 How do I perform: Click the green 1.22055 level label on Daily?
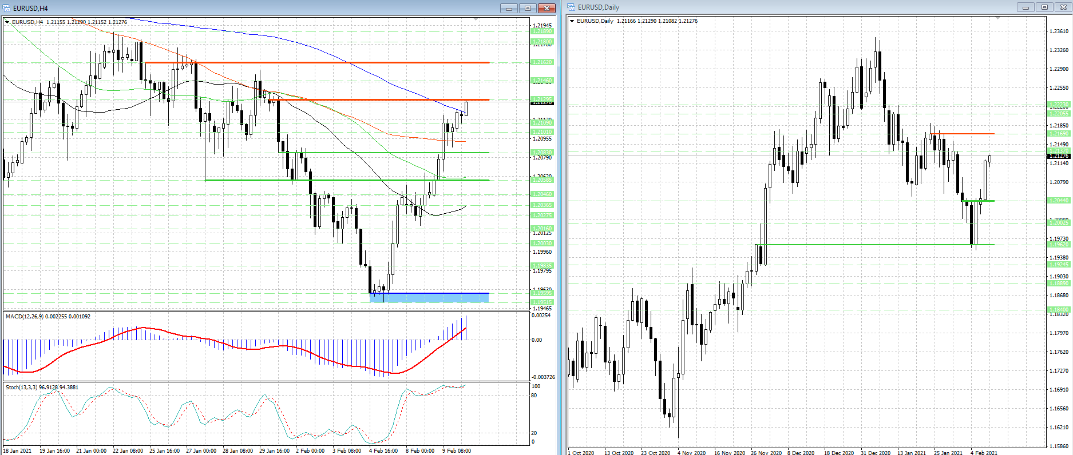(1059, 114)
